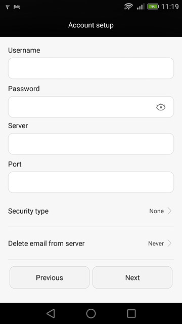This screenshot has height=324, width=182.
Task: Go home using the circle navigation icon
Action: coord(91,313)
